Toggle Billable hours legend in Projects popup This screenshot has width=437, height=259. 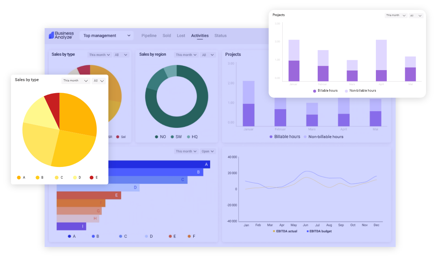pyautogui.click(x=325, y=91)
